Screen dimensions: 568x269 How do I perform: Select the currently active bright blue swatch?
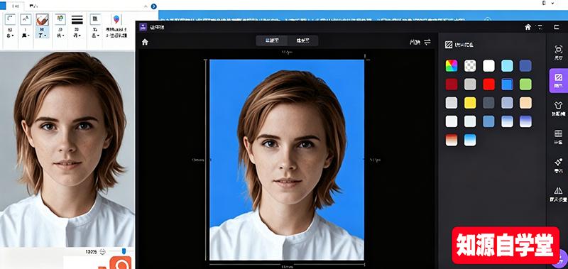tap(507, 84)
